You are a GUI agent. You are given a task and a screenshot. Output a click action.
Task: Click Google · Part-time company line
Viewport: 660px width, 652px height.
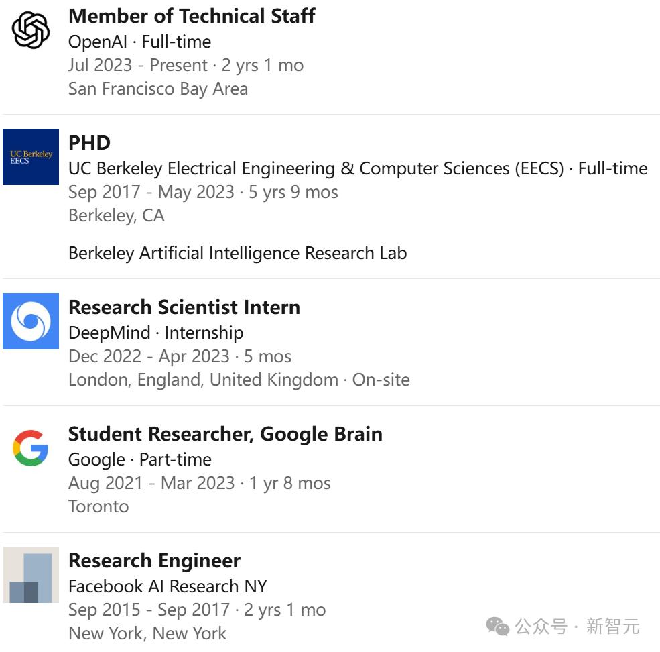coord(140,459)
